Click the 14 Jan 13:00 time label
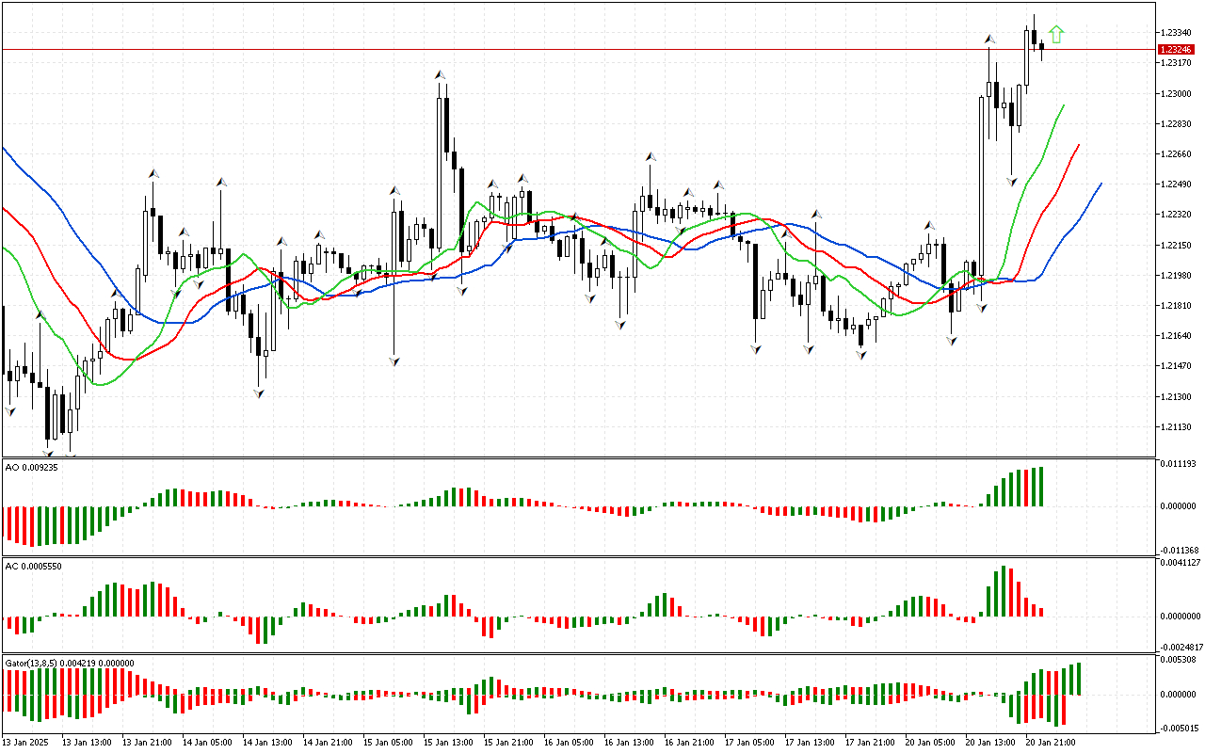The width and height of the screenshot is (1205, 753). tap(268, 743)
